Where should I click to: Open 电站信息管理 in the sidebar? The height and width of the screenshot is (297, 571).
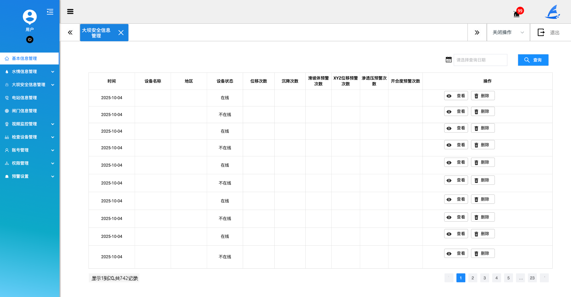(24, 98)
